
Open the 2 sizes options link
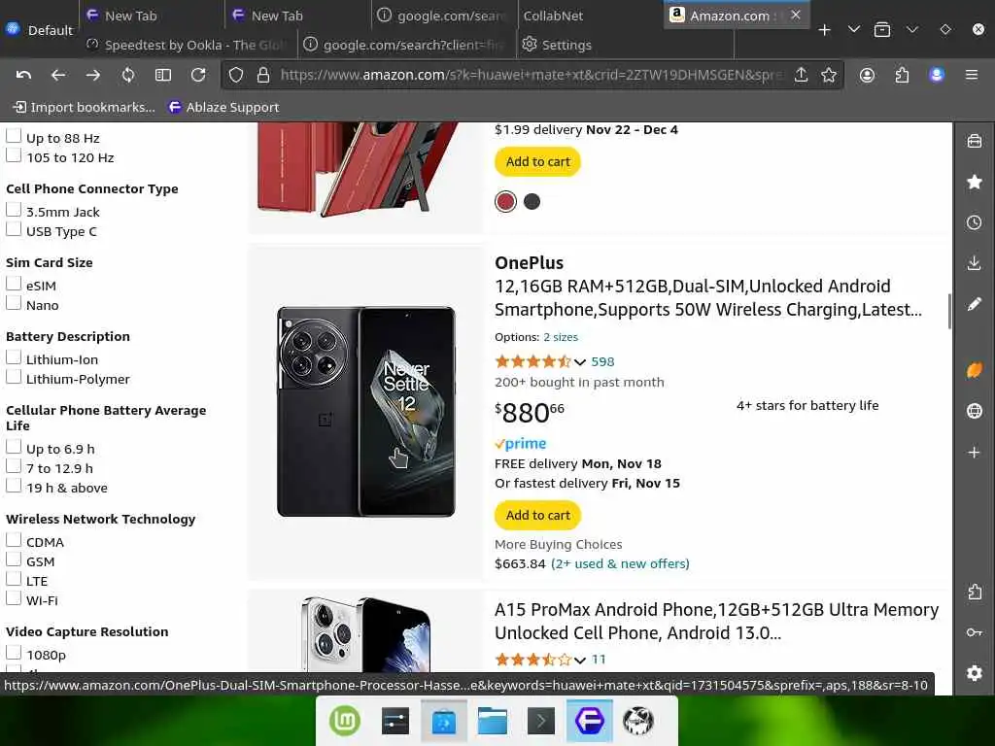(561, 337)
